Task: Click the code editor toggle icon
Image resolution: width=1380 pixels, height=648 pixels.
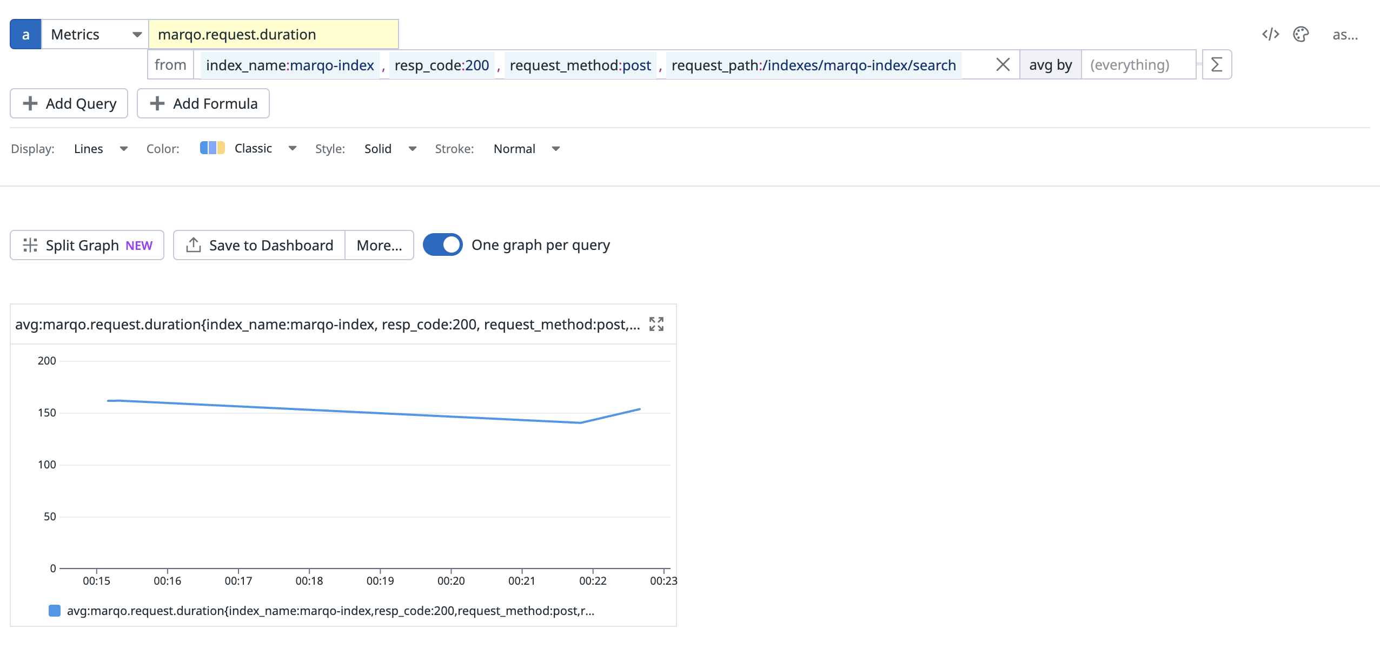Action: [x=1270, y=35]
